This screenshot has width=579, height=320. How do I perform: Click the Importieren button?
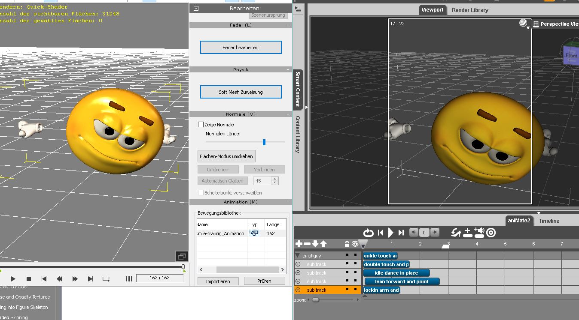[218, 281]
